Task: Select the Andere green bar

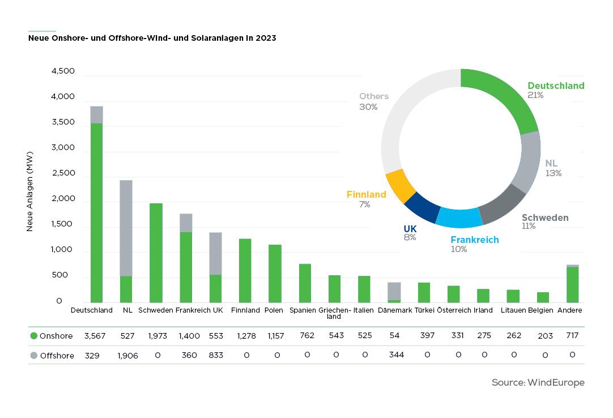Action: click(x=572, y=285)
